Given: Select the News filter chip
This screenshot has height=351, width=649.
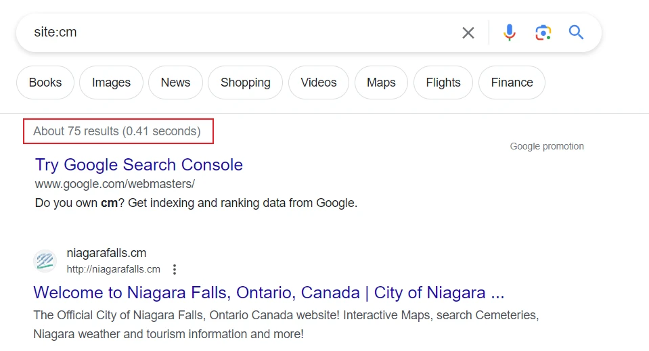Looking at the screenshot, I should [x=175, y=83].
